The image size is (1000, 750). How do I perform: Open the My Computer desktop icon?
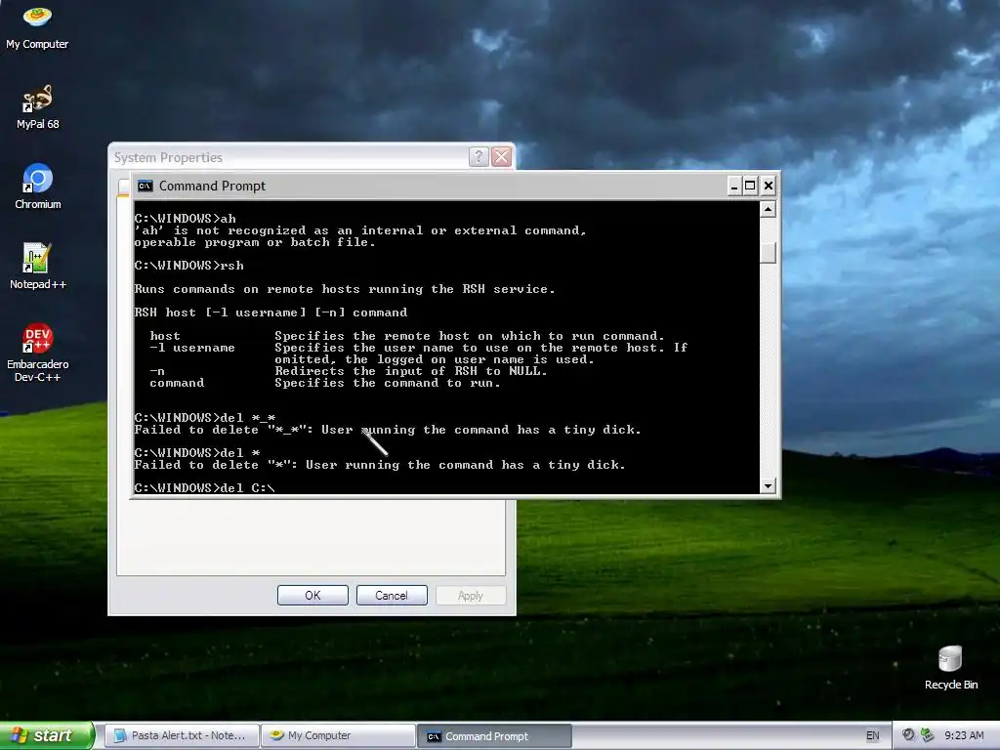37,26
